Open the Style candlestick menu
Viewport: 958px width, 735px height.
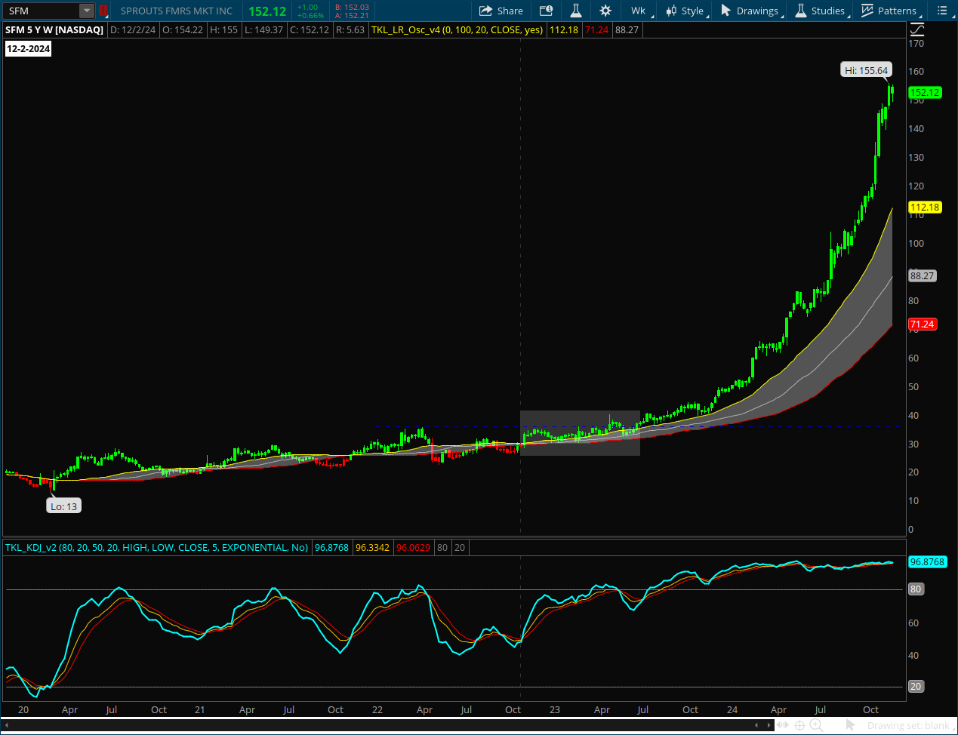[x=685, y=11]
